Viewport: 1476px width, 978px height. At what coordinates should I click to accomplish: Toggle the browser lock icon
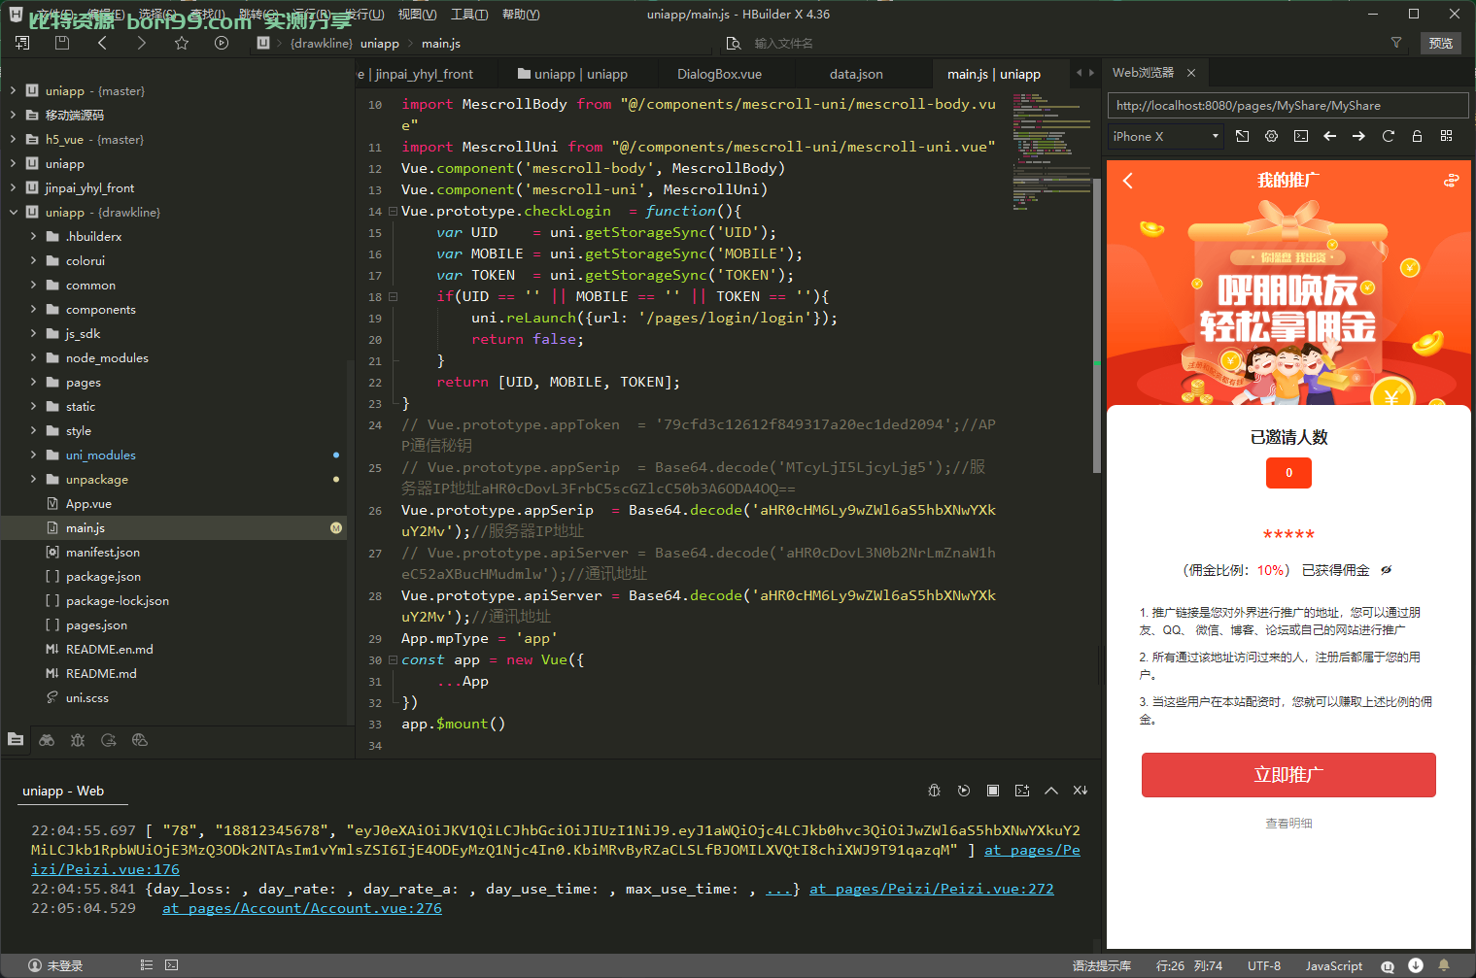click(x=1417, y=136)
